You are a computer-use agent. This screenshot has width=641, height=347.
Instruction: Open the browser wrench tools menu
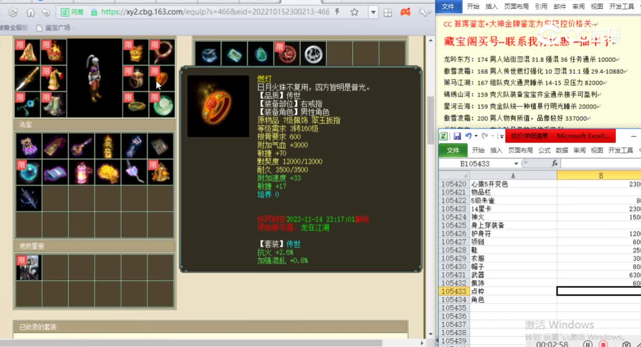pos(423,12)
